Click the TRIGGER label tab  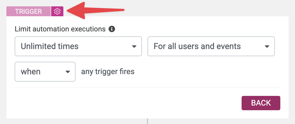[x=29, y=11]
